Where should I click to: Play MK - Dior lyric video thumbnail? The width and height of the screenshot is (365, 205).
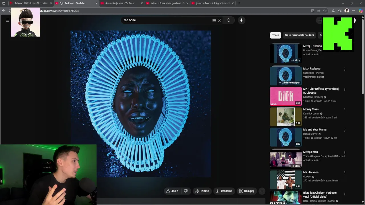[286, 96]
